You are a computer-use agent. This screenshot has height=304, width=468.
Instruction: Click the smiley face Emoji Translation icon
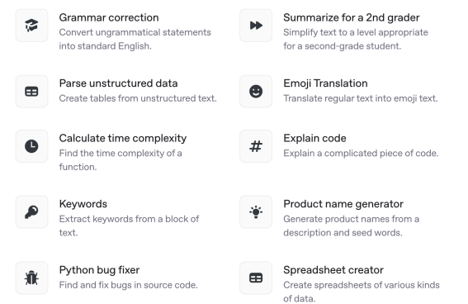[256, 92]
